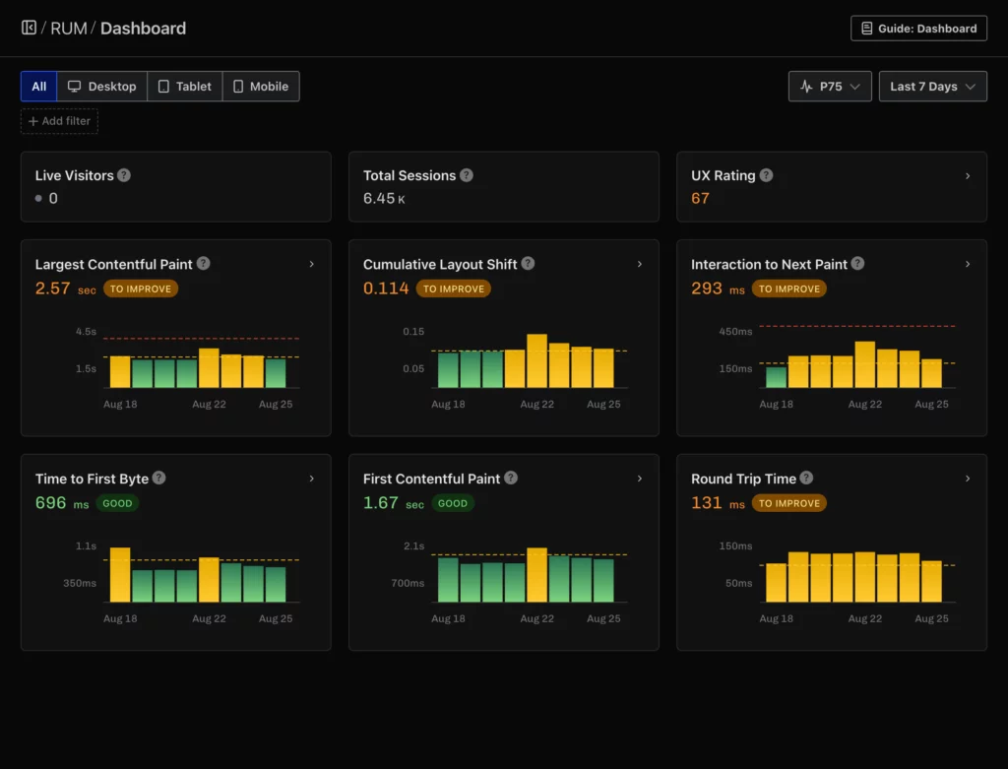Image resolution: width=1008 pixels, height=769 pixels.
Task: Click Round Trip Time help icon
Action: coord(807,478)
